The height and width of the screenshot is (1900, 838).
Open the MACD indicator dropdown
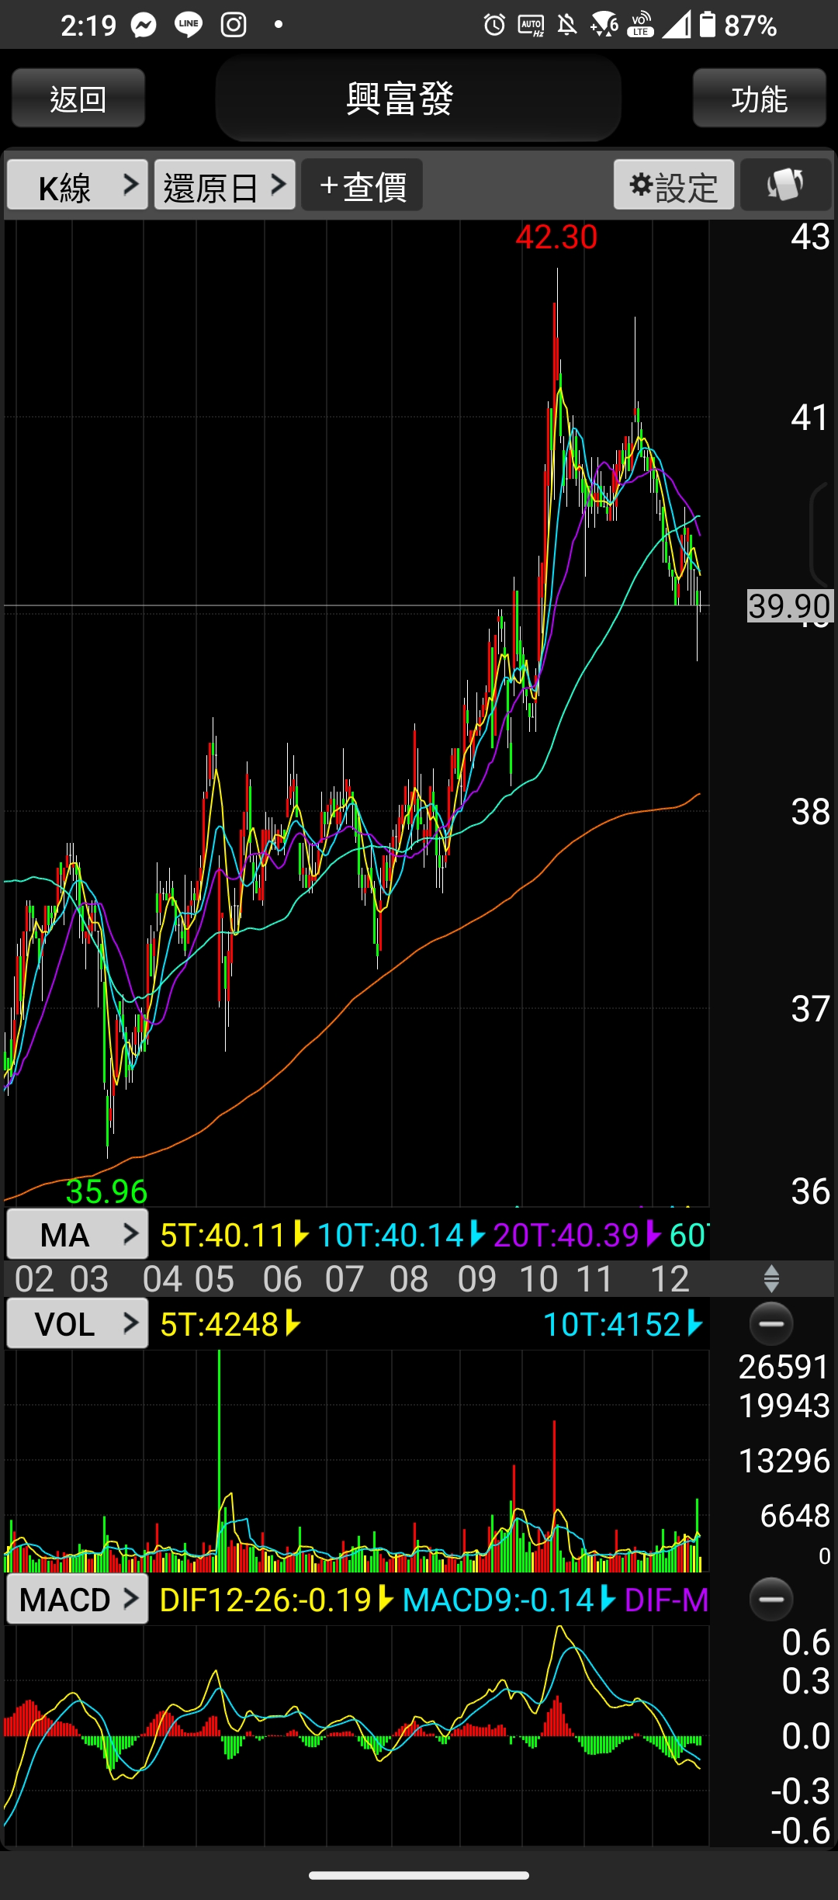point(77,1600)
